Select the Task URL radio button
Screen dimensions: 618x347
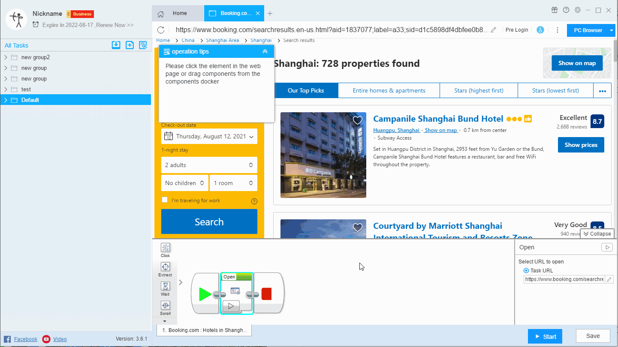click(526, 270)
